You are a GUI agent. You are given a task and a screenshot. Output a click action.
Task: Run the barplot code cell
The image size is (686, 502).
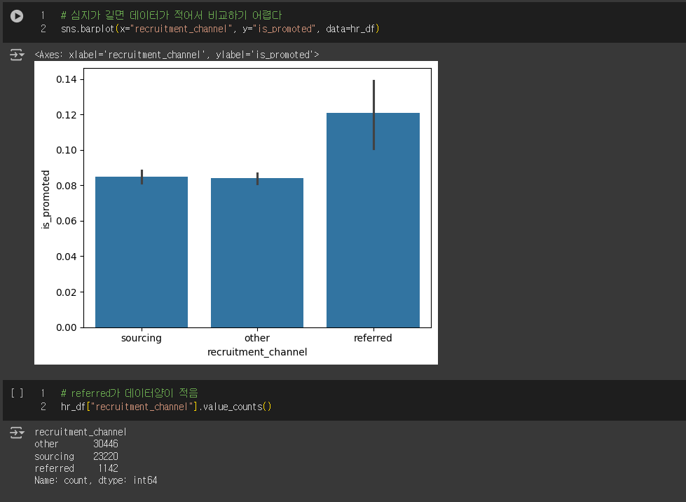[17, 16]
